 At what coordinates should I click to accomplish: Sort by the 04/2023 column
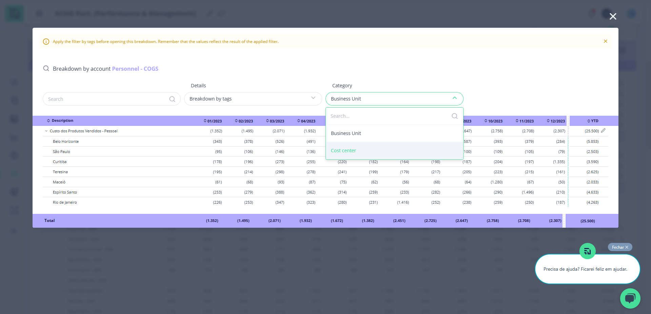pyautogui.click(x=306, y=121)
